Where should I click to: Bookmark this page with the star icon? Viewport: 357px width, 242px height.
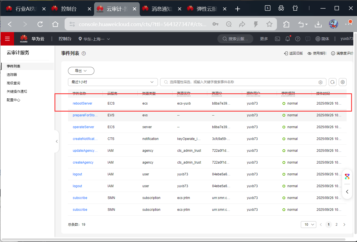point(269,24)
